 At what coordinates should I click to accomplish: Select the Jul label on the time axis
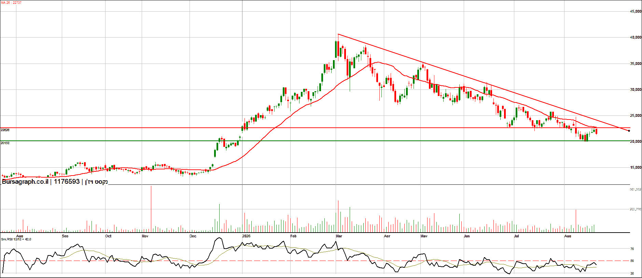pyautogui.click(x=516, y=236)
